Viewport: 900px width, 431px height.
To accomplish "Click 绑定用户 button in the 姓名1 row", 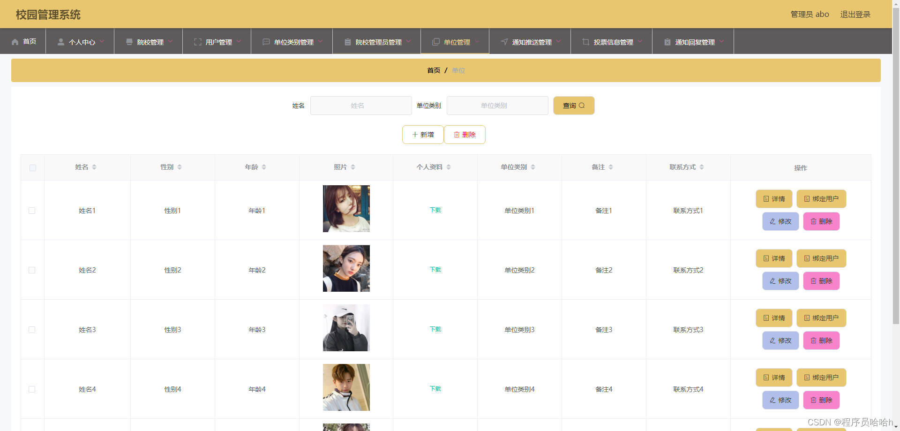I will click(x=821, y=199).
